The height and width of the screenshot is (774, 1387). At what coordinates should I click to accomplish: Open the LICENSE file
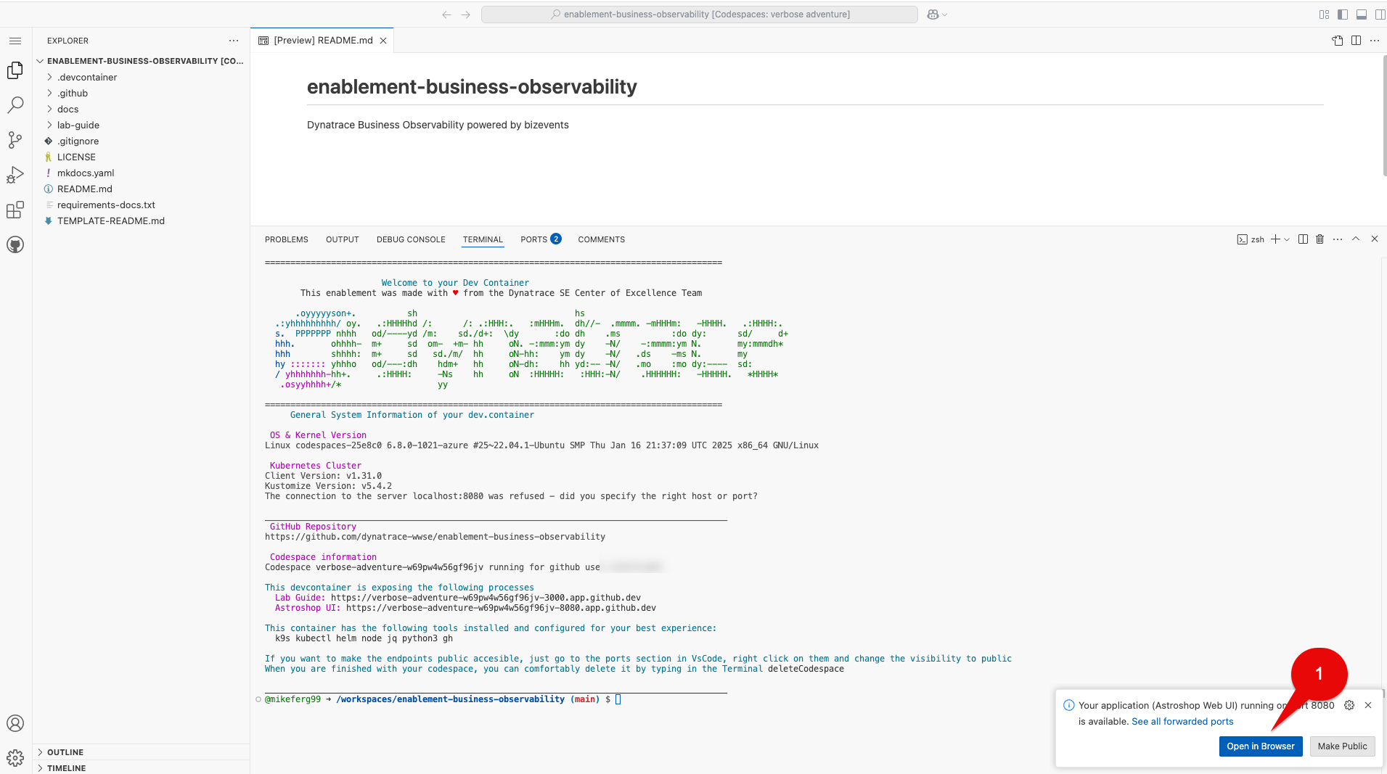142,157
